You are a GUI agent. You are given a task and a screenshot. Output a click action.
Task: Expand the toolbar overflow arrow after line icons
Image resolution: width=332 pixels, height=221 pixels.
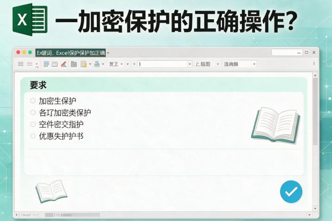[37, 65]
